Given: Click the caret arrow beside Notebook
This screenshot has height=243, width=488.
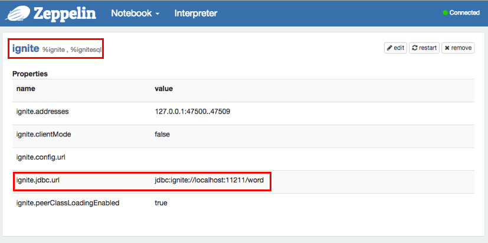Looking at the screenshot, I should 158,14.
